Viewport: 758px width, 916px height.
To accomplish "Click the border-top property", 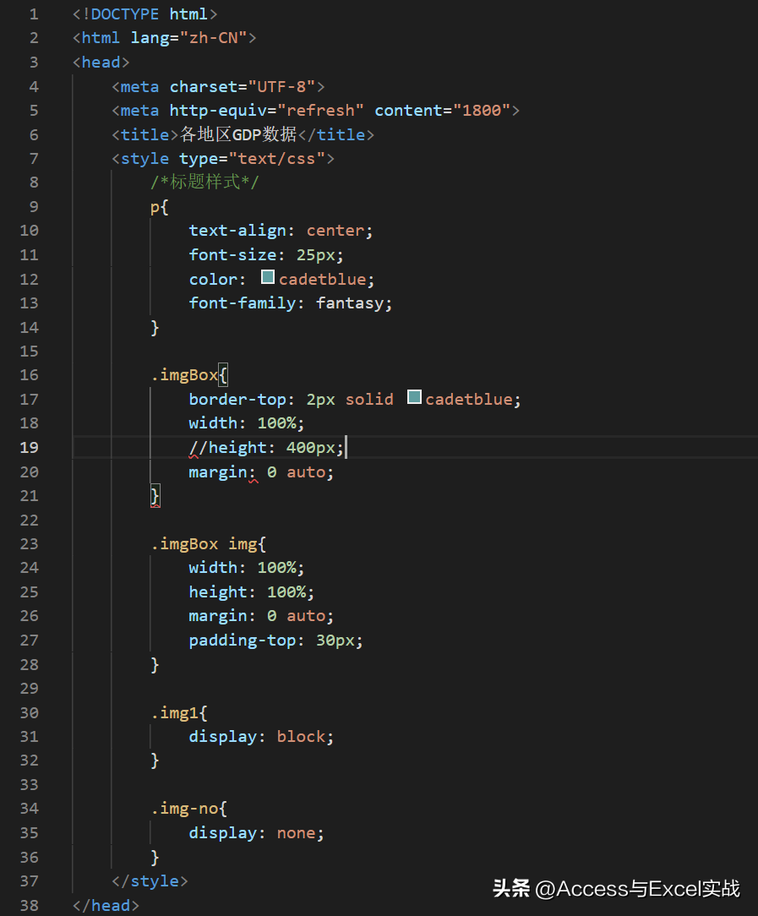I will pyautogui.click(x=237, y=400).
